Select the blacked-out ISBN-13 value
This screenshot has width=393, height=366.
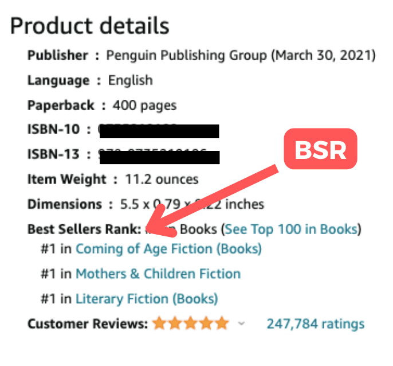click(159, 157)
